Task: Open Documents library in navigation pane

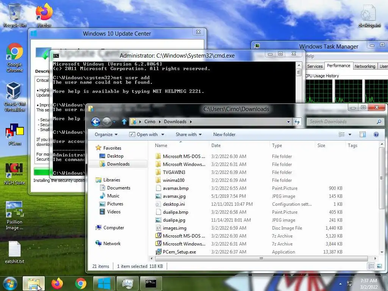Action: click(x=118, y=188)
